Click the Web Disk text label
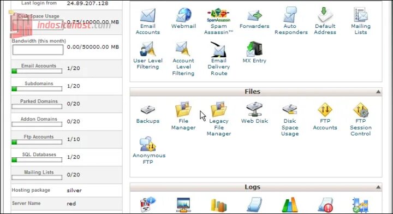 (x=254, y=121)
